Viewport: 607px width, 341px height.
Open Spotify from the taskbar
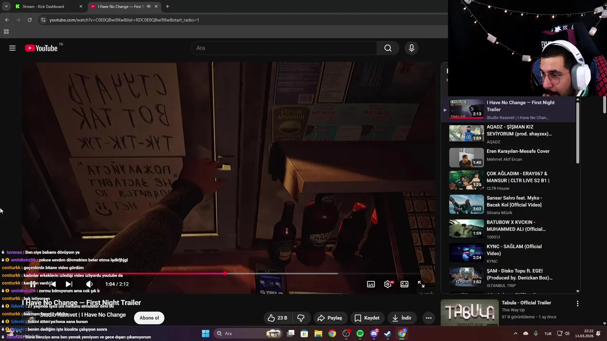pos(360,333)
